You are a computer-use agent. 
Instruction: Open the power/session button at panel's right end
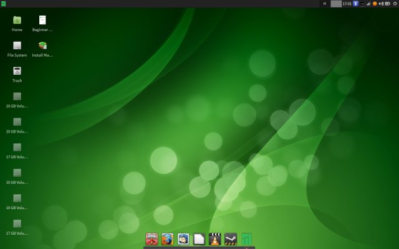pos(395,4)
